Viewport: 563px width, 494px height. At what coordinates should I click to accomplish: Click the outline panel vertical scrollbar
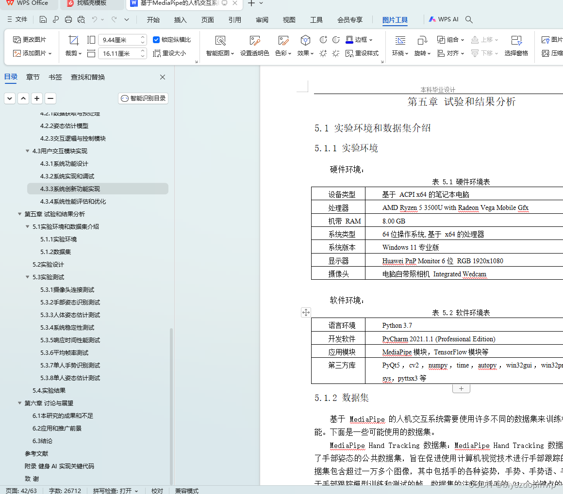point(171,406)
